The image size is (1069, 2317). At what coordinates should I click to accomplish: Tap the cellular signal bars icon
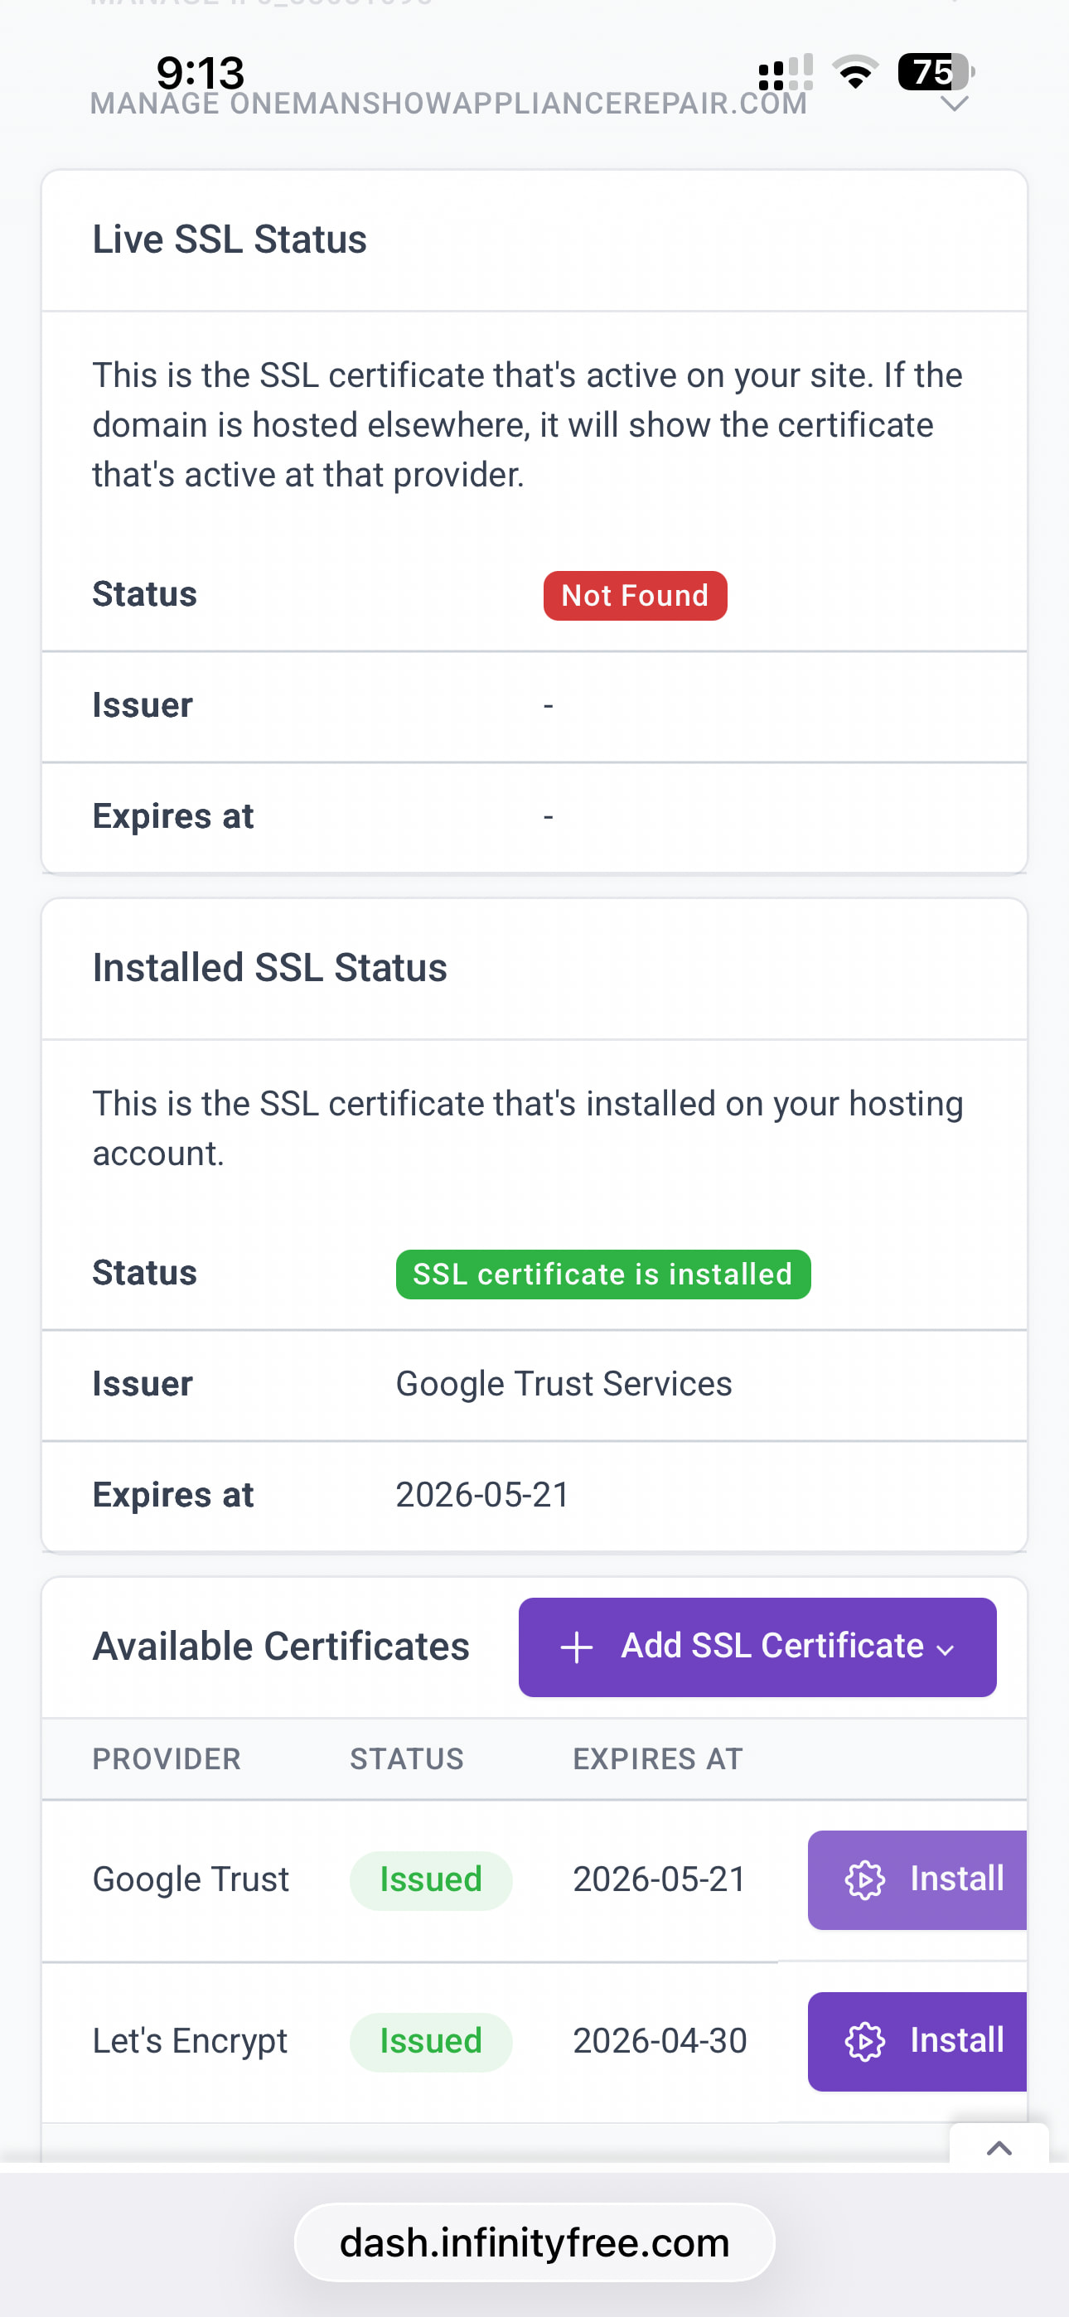coord(785,72)
